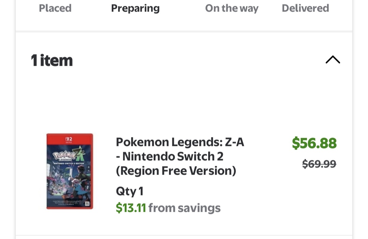The height and width of the screenshot is (239, 368).
Task: Select the Preparing order status step
Action: point(135,9)
